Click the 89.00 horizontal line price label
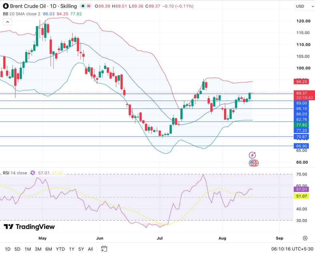 tap(301, 103)
